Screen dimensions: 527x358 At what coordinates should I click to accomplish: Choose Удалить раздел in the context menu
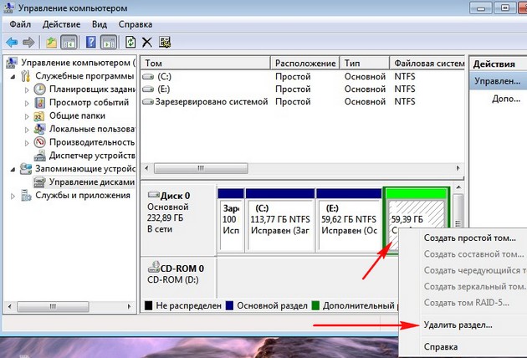click(x=458, y=324)
